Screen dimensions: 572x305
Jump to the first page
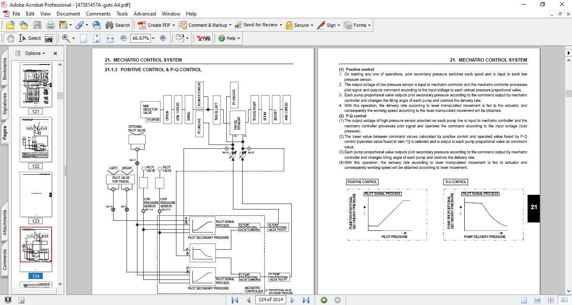235,300
